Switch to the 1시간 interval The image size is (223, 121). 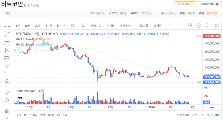[x=49, y=26]
